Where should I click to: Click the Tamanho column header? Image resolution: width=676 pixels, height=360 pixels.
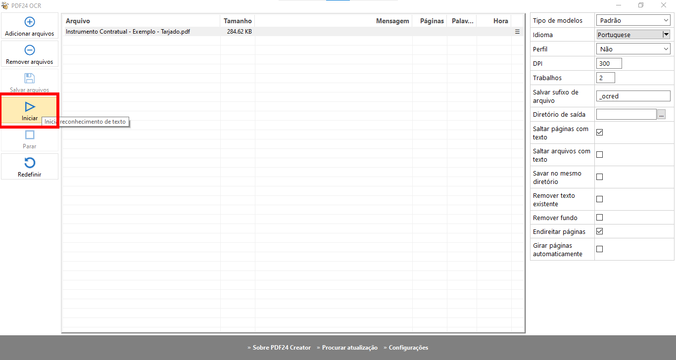[x=238, y=21]
